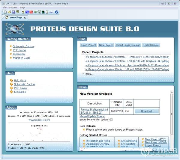The width and height of the screenshot is (180, 160).
Task: Open the Migration Guide link
Action: coord(22,58)
